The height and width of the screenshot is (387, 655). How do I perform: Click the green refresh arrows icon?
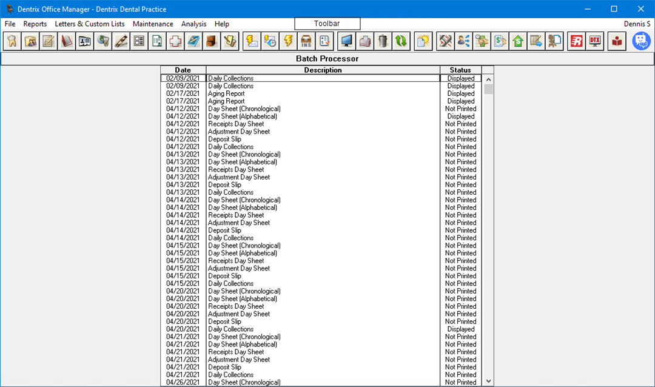pos(401,41)
